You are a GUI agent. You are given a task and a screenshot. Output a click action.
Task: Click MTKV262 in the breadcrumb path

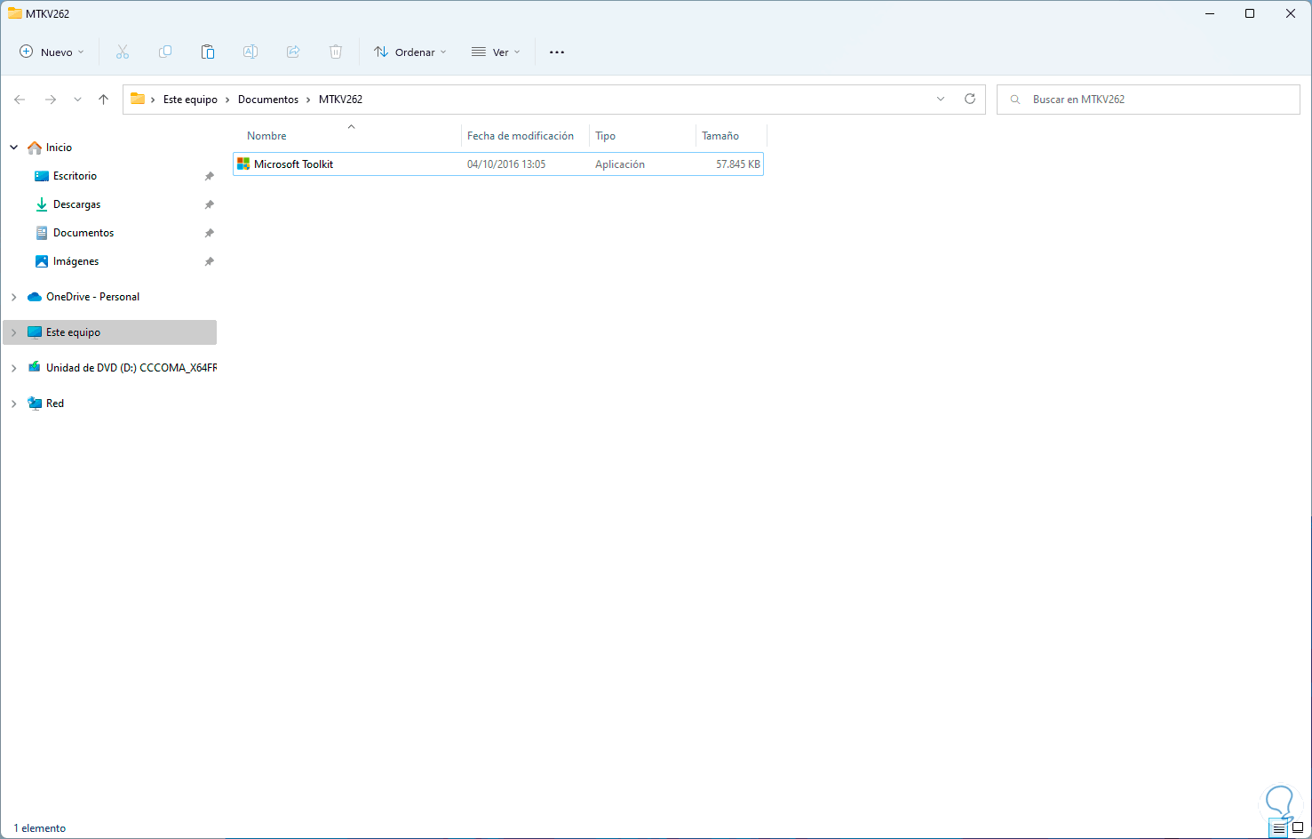click(x=341, y=100)
